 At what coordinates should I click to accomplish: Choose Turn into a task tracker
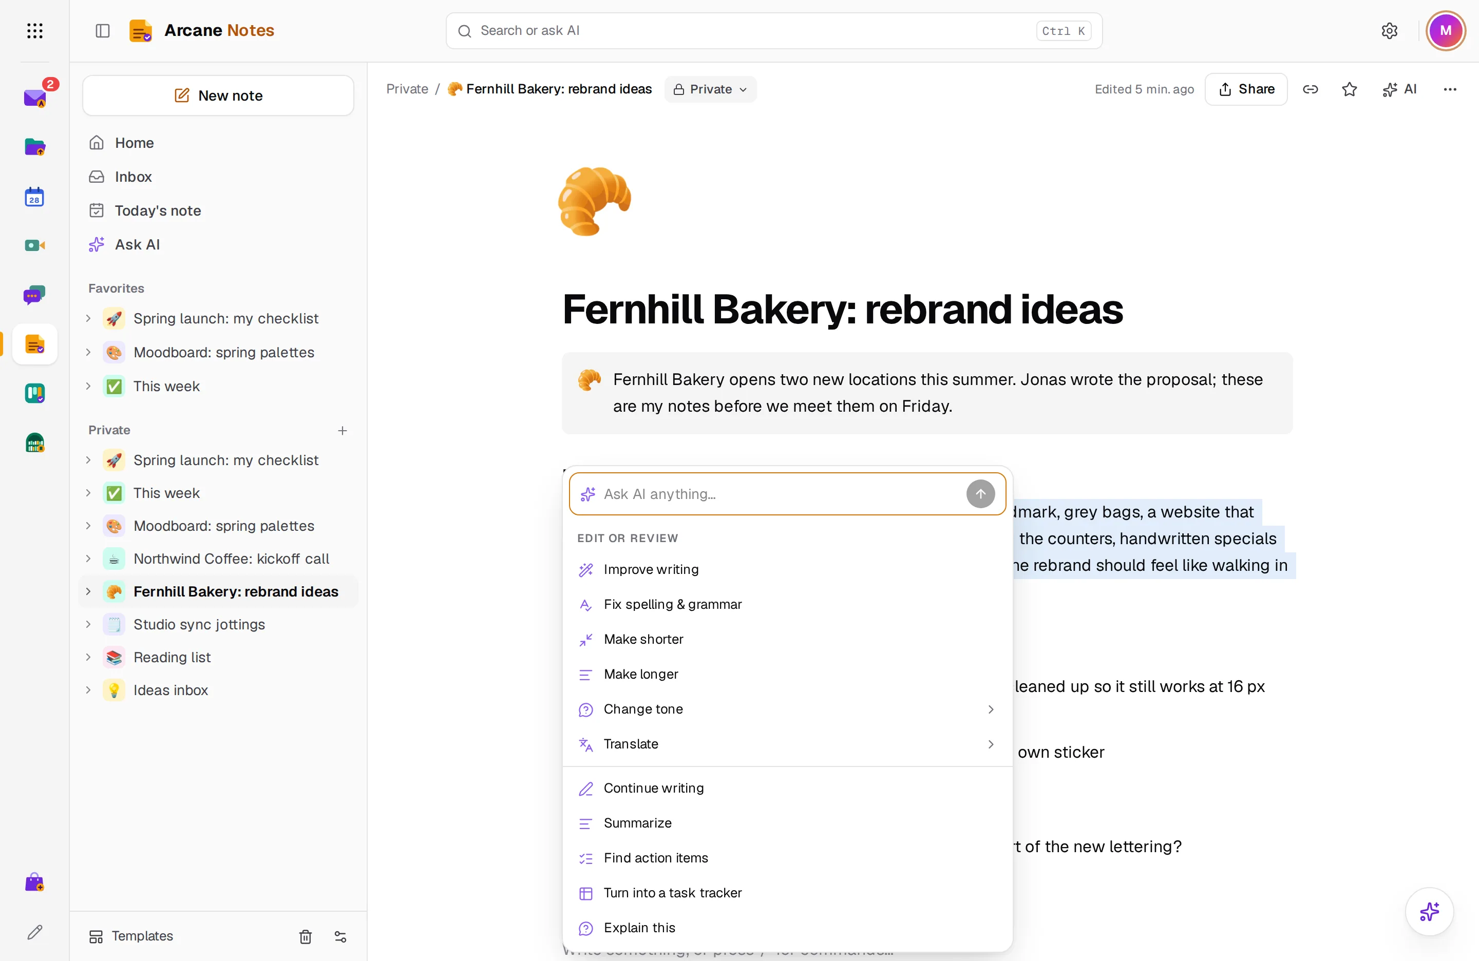[x=787, y=893]
